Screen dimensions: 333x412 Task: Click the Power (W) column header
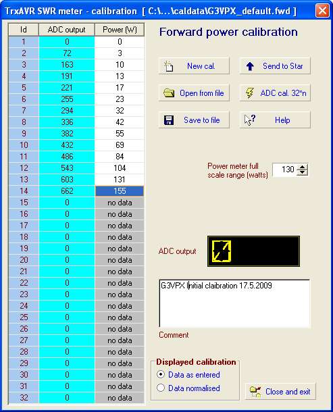120,30
